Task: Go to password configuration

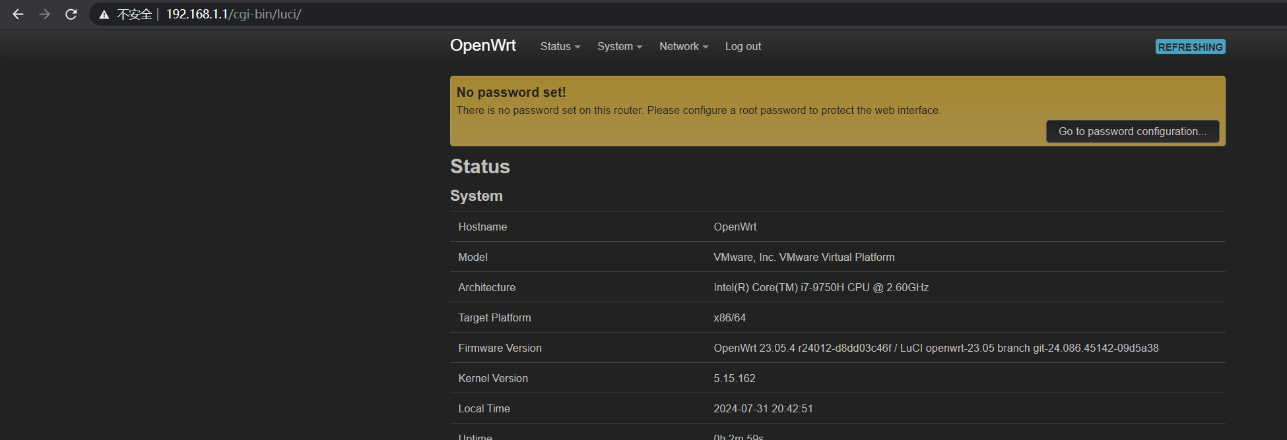Action: (1132, 131)
